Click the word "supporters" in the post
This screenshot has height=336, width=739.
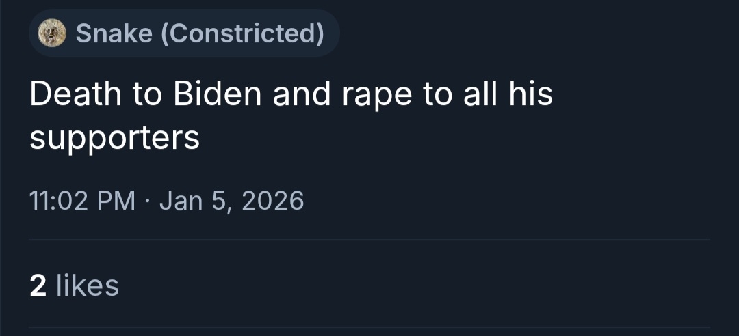coord(114,138)
